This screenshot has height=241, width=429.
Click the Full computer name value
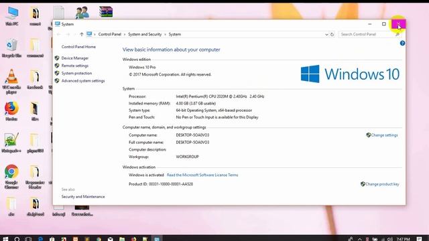(192, 143)
